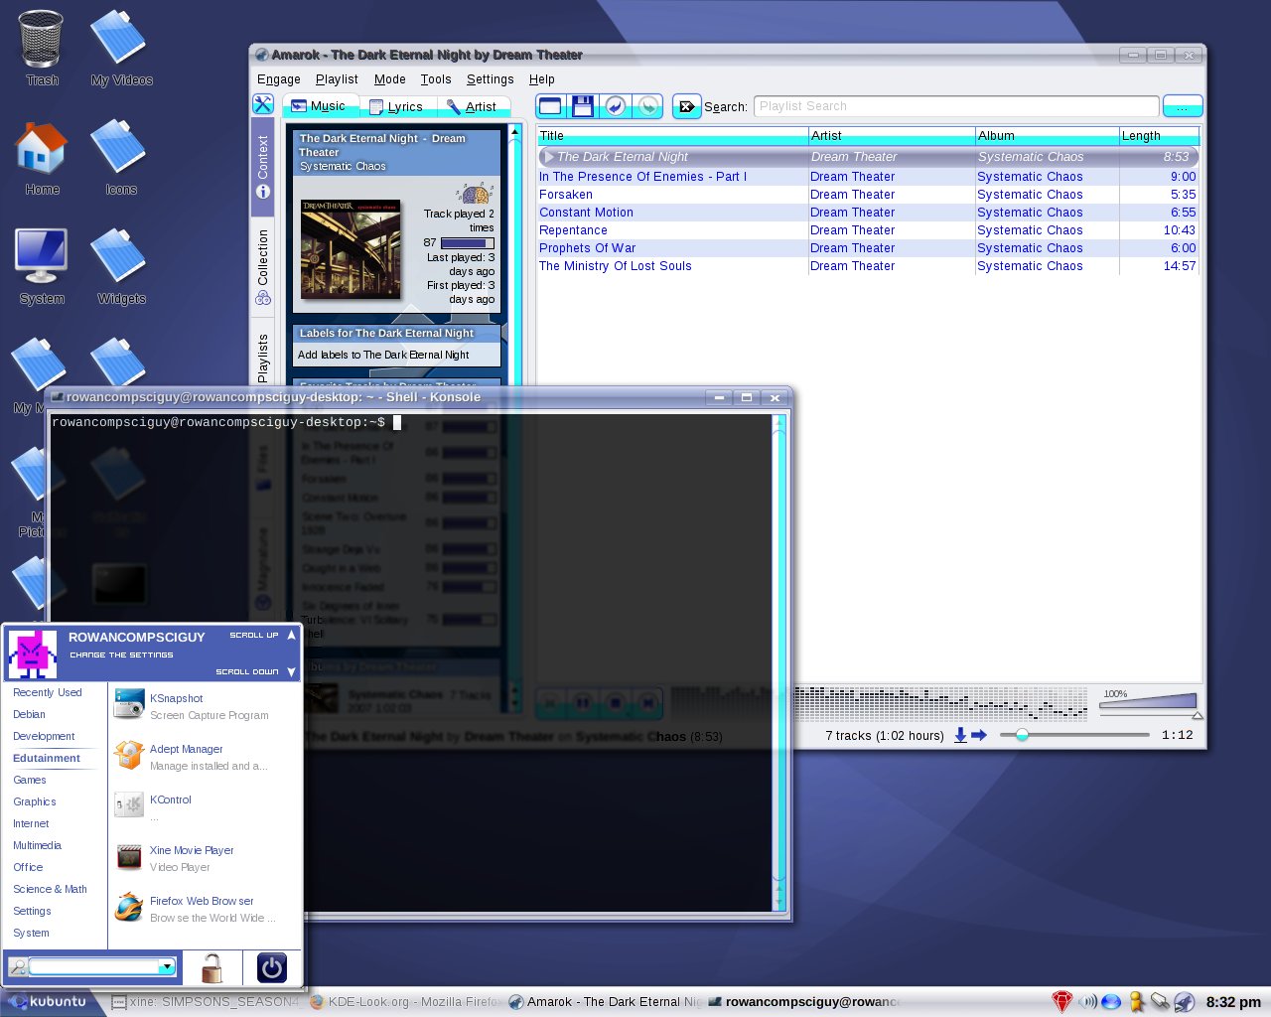Click the Systematic Chaos album cover
This screenshot has height=1017, width=1271.
coord(351,248)
